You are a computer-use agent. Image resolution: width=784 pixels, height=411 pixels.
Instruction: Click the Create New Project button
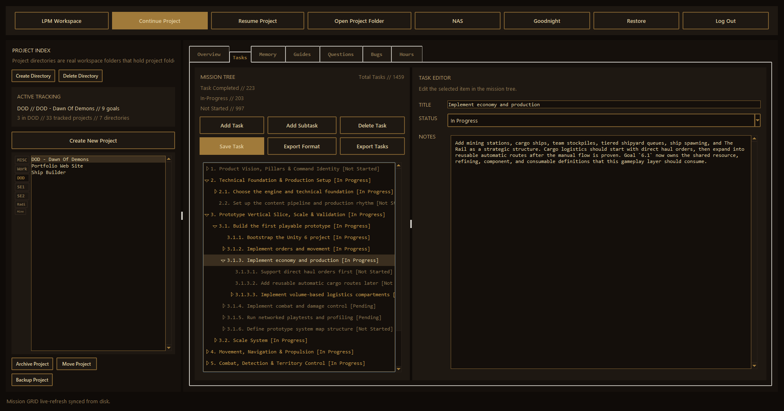(x=93, y=141)
